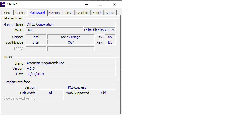This screenshot has height=140, width=234.
Task: Open the About tab
Action: coord(110,13)
